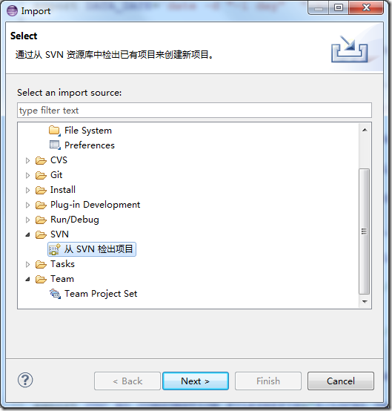392x411 pixels.
Task: Expand the Git category arrow
Action: tap(27, 175)
